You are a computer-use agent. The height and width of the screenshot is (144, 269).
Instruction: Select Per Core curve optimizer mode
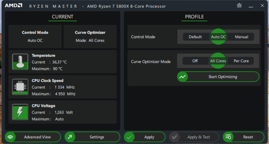click(241, 61)
